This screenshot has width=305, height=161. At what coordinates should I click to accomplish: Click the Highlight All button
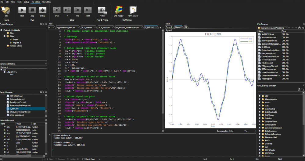[73, 159]
